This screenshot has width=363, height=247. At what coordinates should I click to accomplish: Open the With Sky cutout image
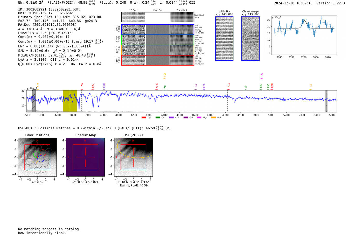point(224,39)
